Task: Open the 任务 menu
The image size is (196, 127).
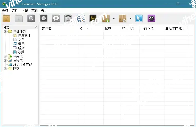Action: 5,11
